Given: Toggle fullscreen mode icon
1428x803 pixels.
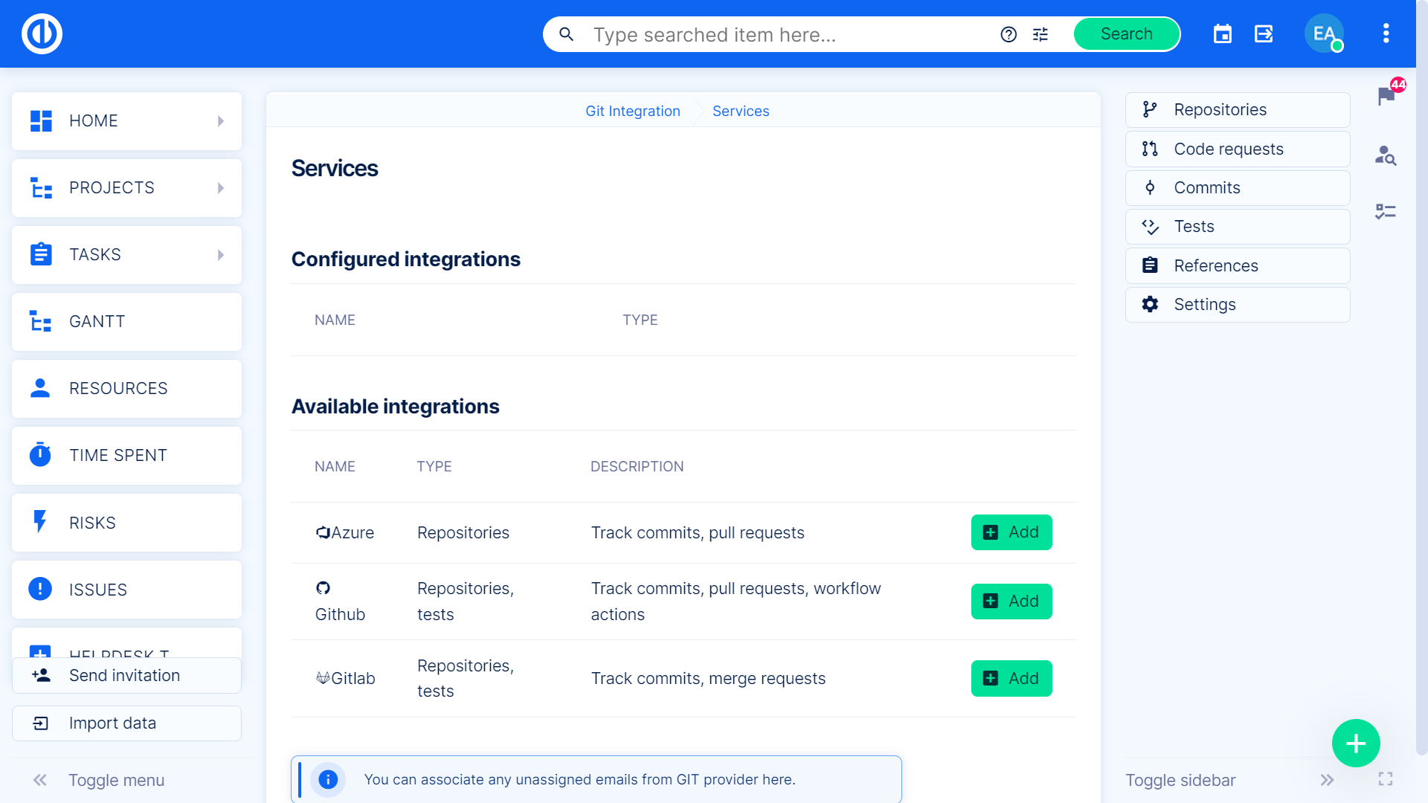Looking at the screenshot, I should tap(1385, 779).
